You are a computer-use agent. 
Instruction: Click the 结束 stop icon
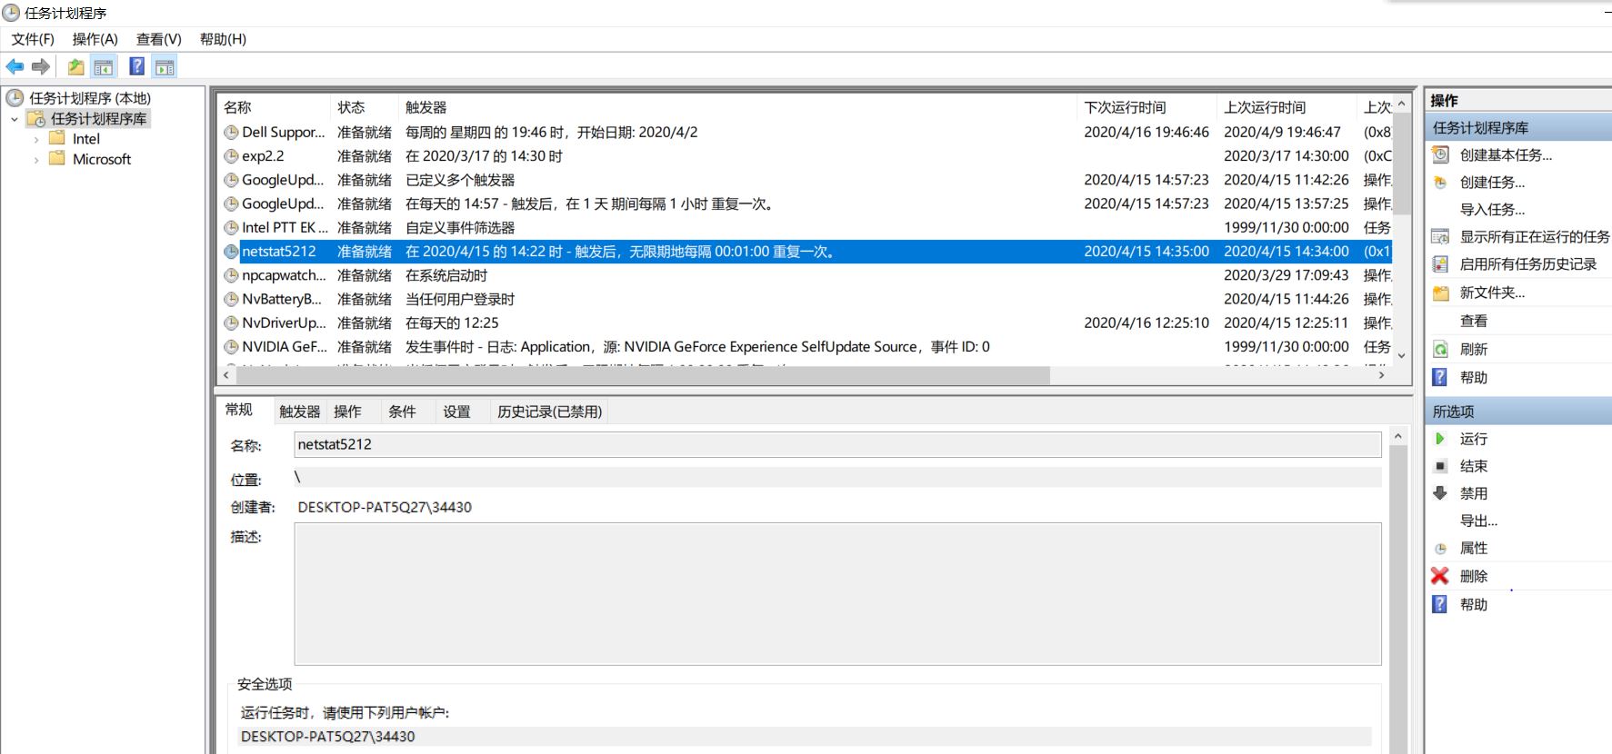click(x=1440, y=466)
